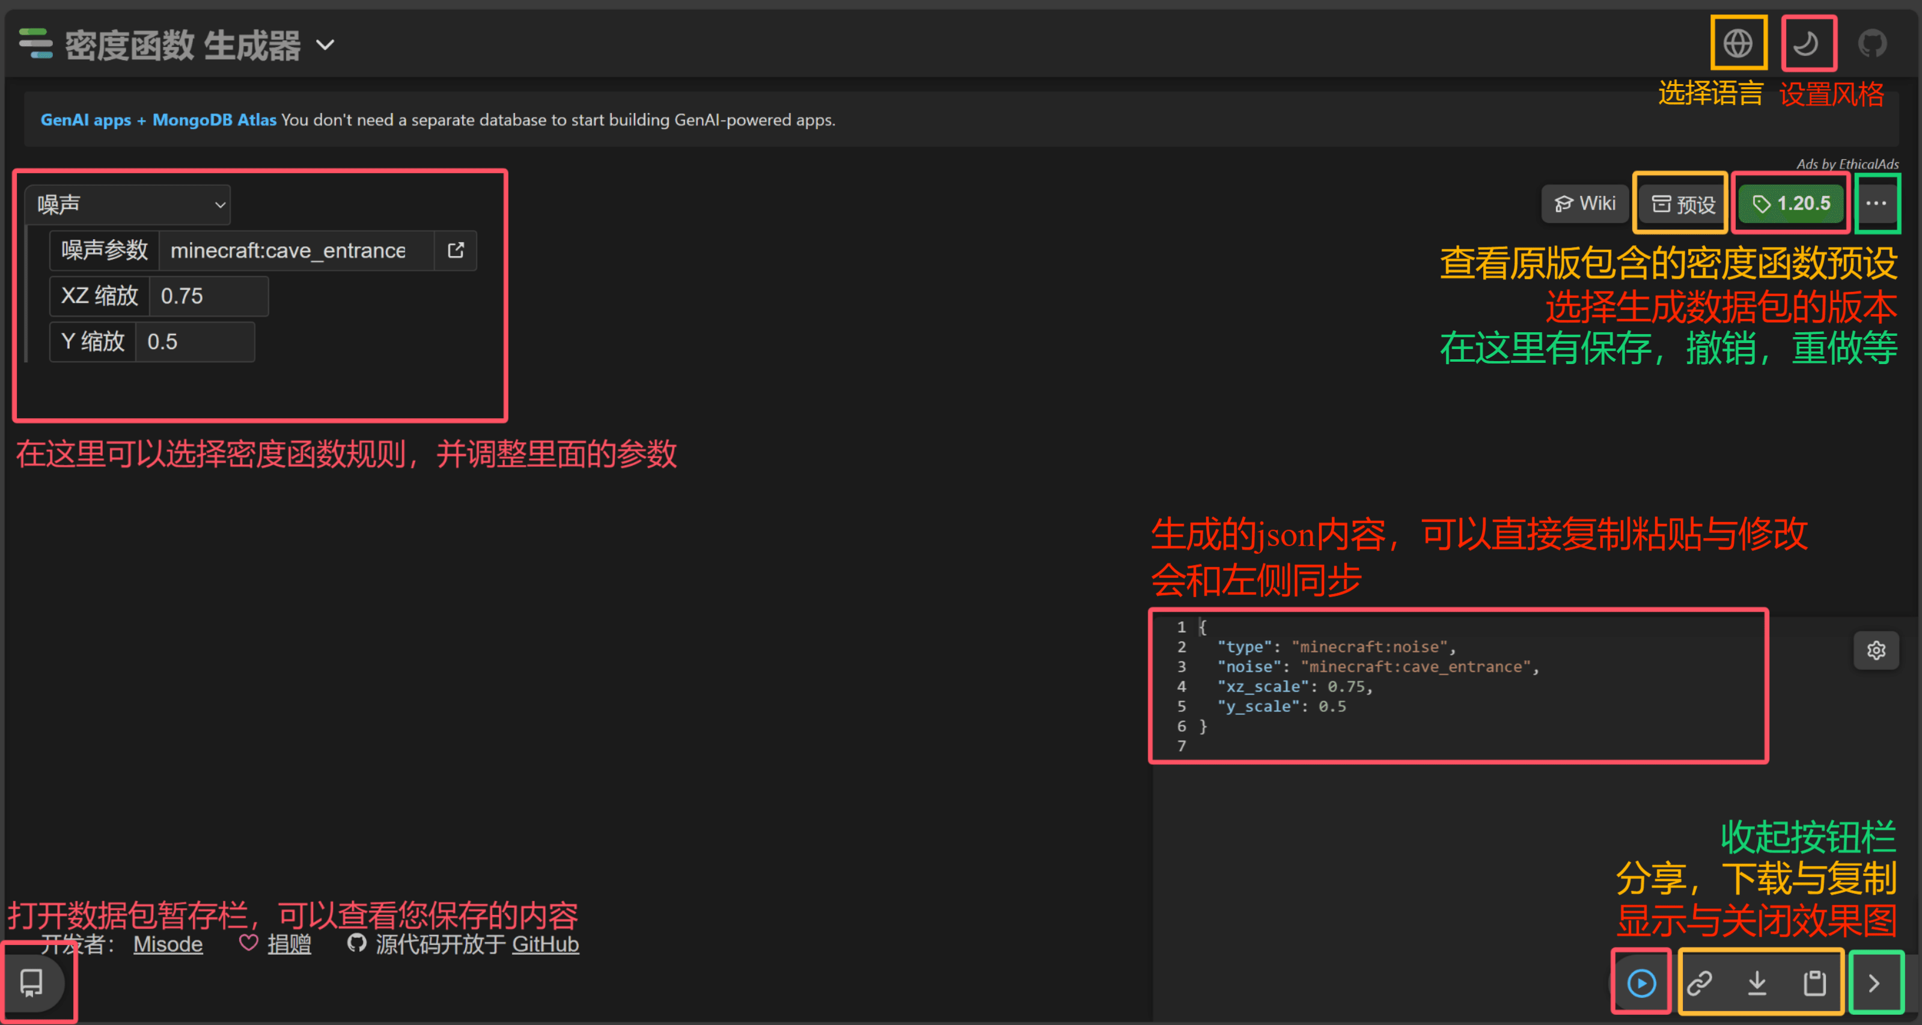Viewport: 1922px width, 1025px height.
Task: Open the Wiki button
Action: tap(1585, 204)
